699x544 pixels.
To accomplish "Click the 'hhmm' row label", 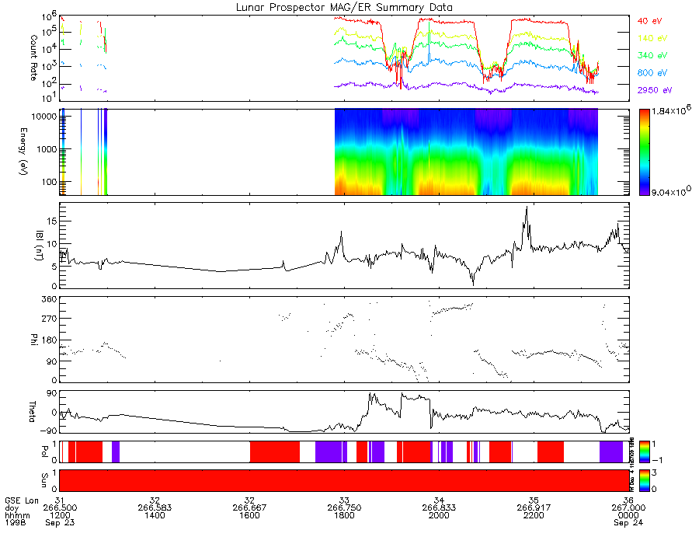I will [17, 515].
